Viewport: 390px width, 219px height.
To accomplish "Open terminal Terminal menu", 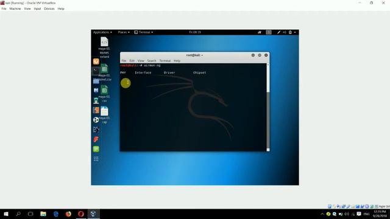I will 165,61.
